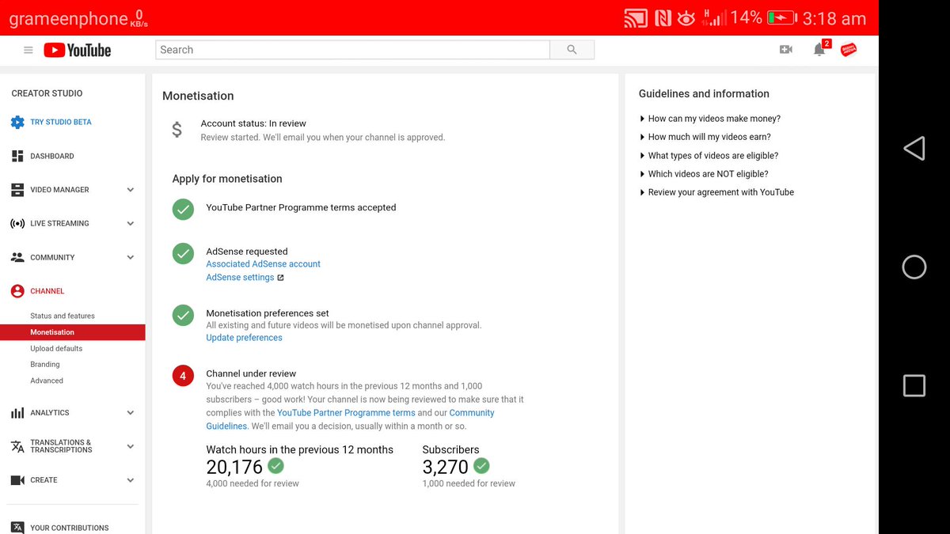Open Status and features submenu item

(x=63, y=316)
